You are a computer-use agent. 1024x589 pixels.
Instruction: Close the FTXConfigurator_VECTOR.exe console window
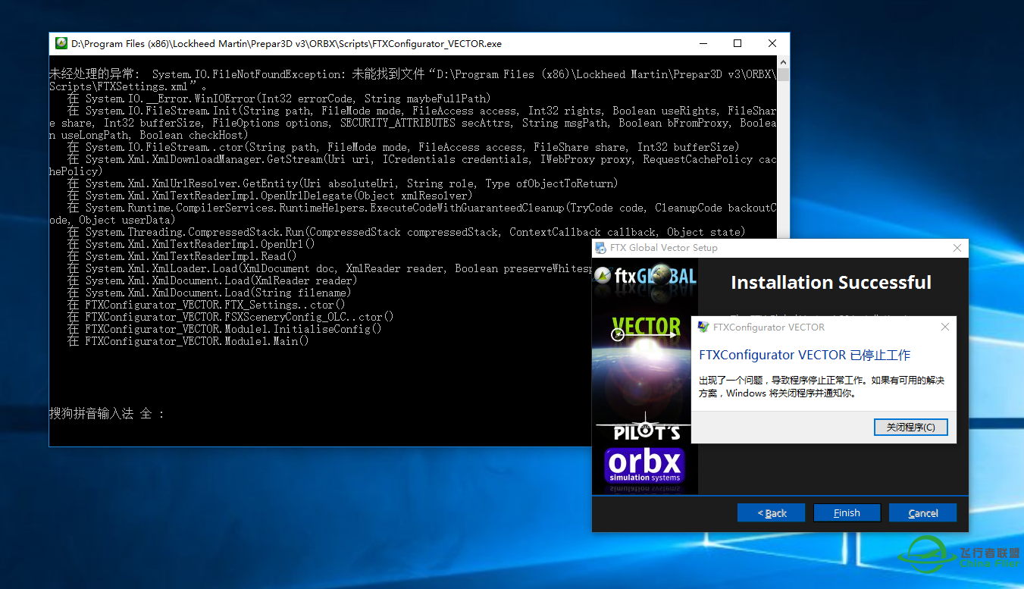pos(772,44)
